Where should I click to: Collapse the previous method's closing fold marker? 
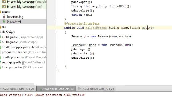tap(56, 19)
